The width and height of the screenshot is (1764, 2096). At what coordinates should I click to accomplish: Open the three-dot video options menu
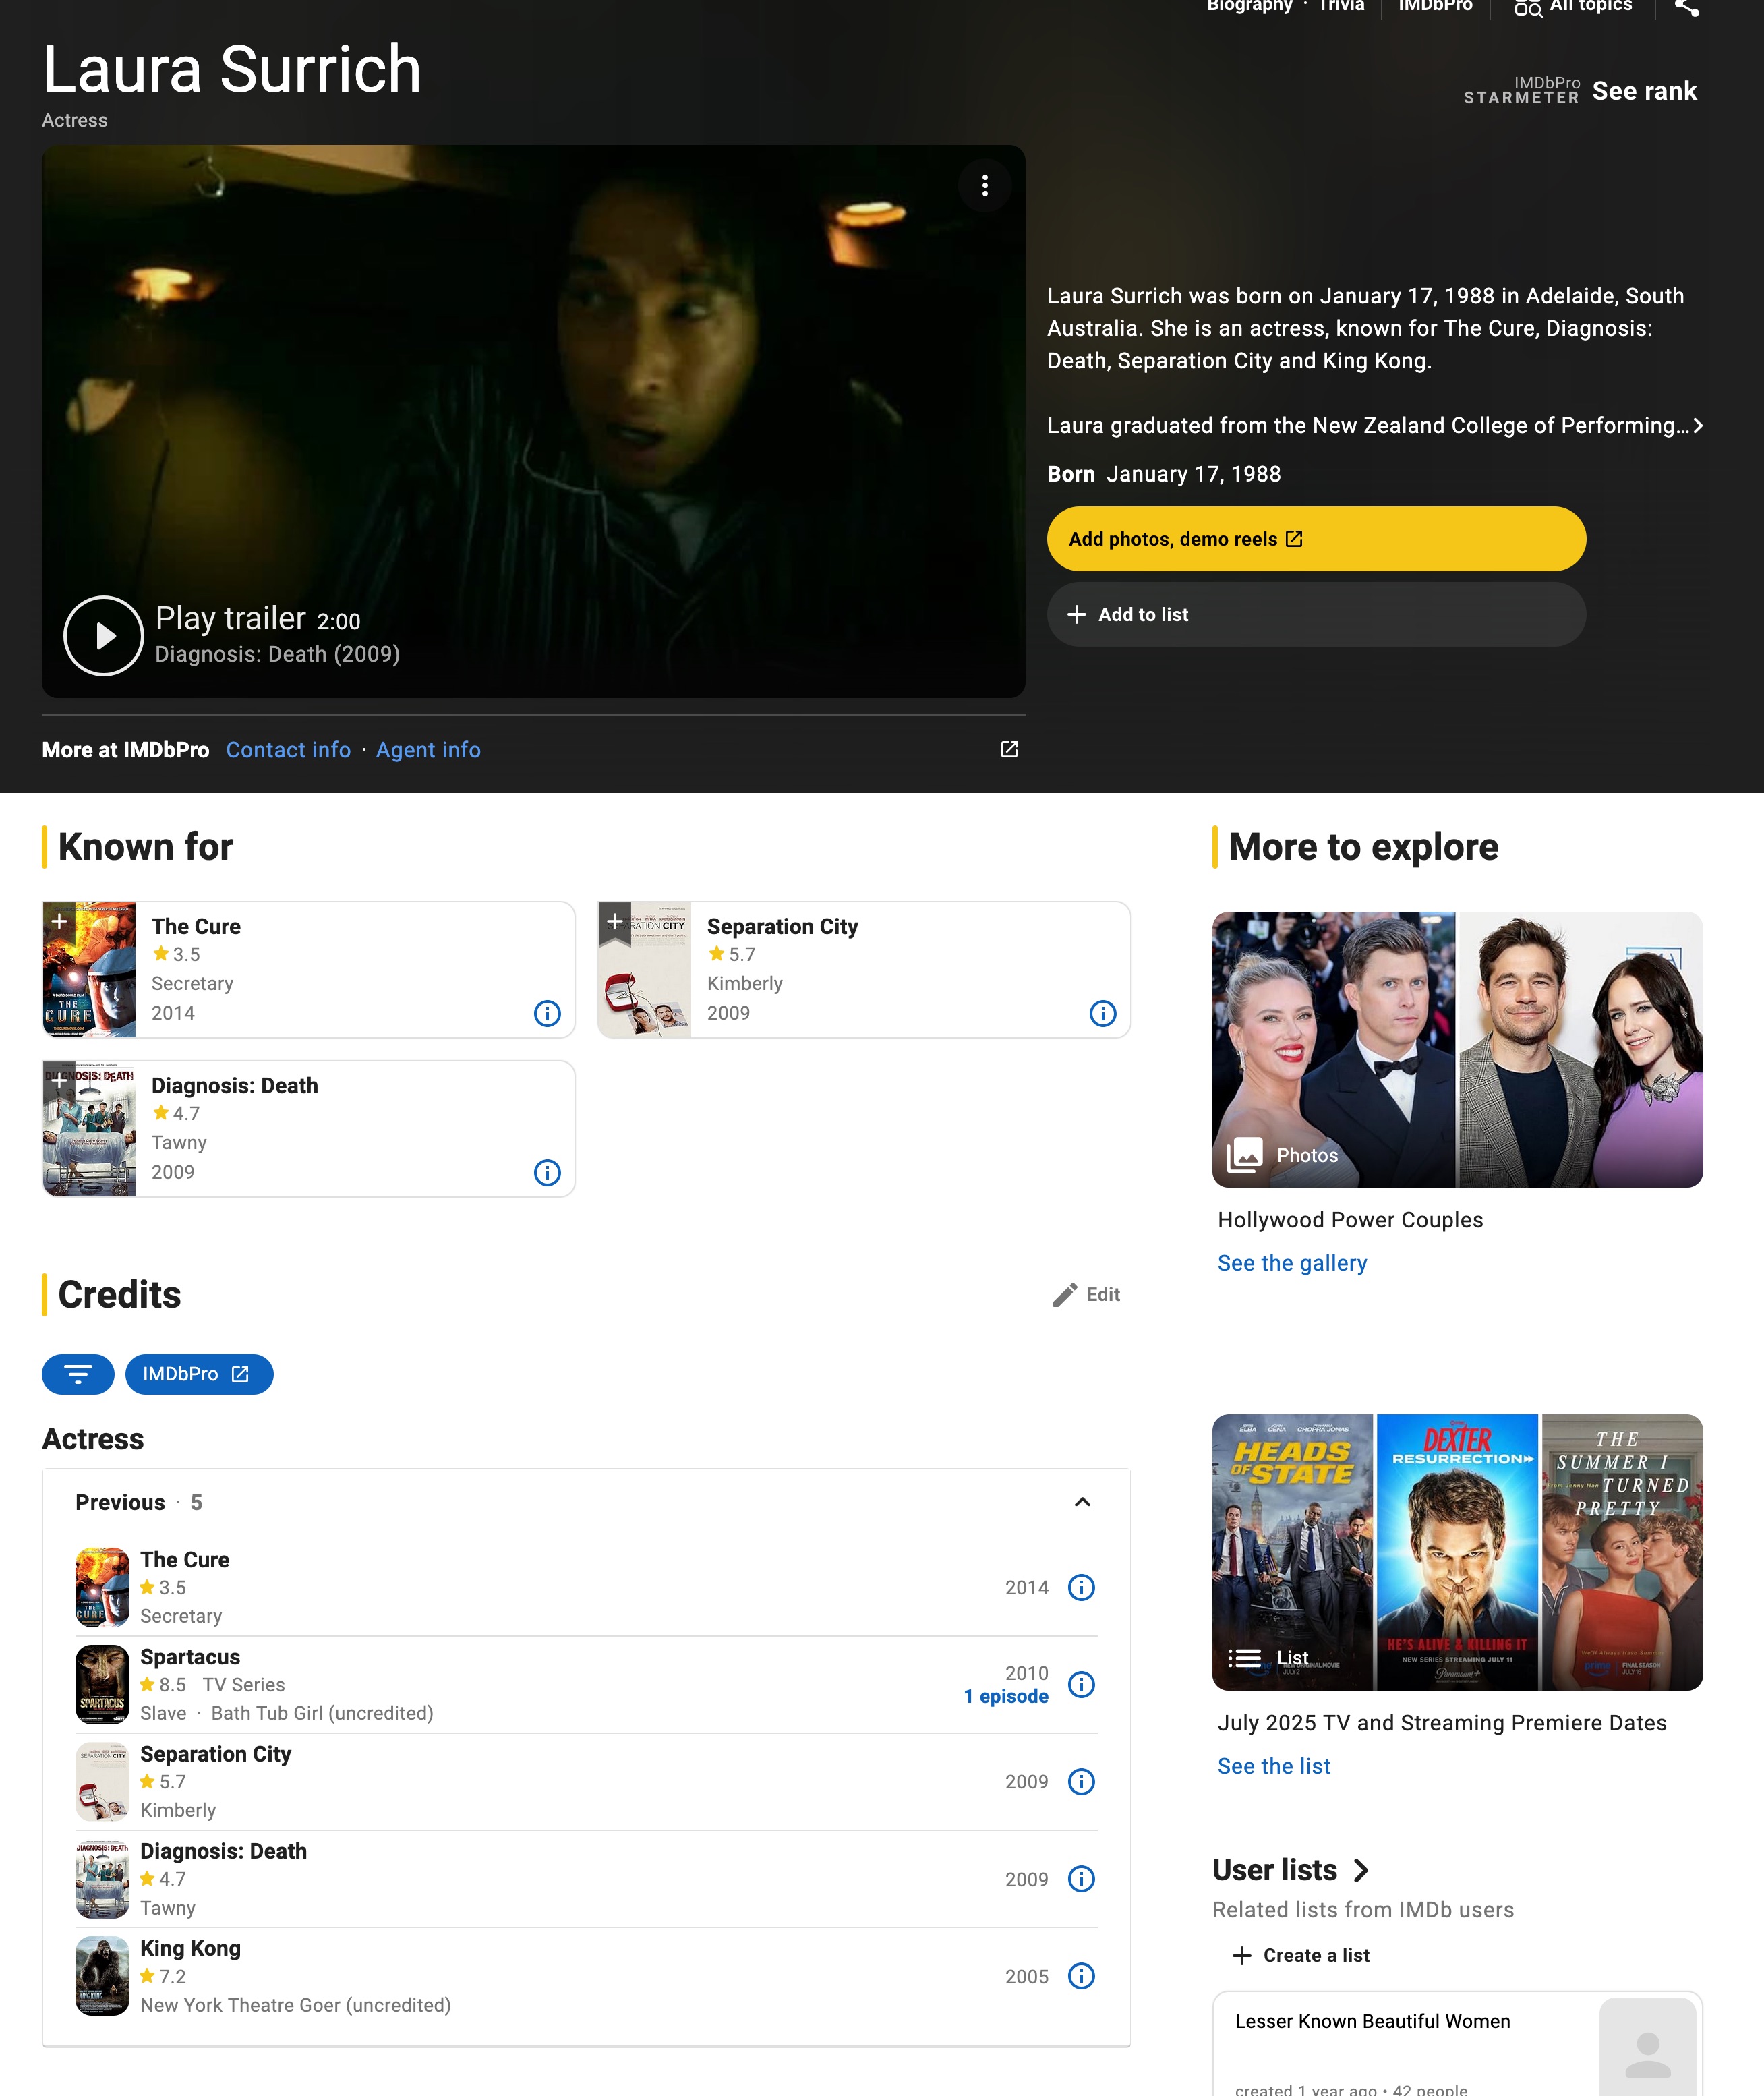[985, 185]
